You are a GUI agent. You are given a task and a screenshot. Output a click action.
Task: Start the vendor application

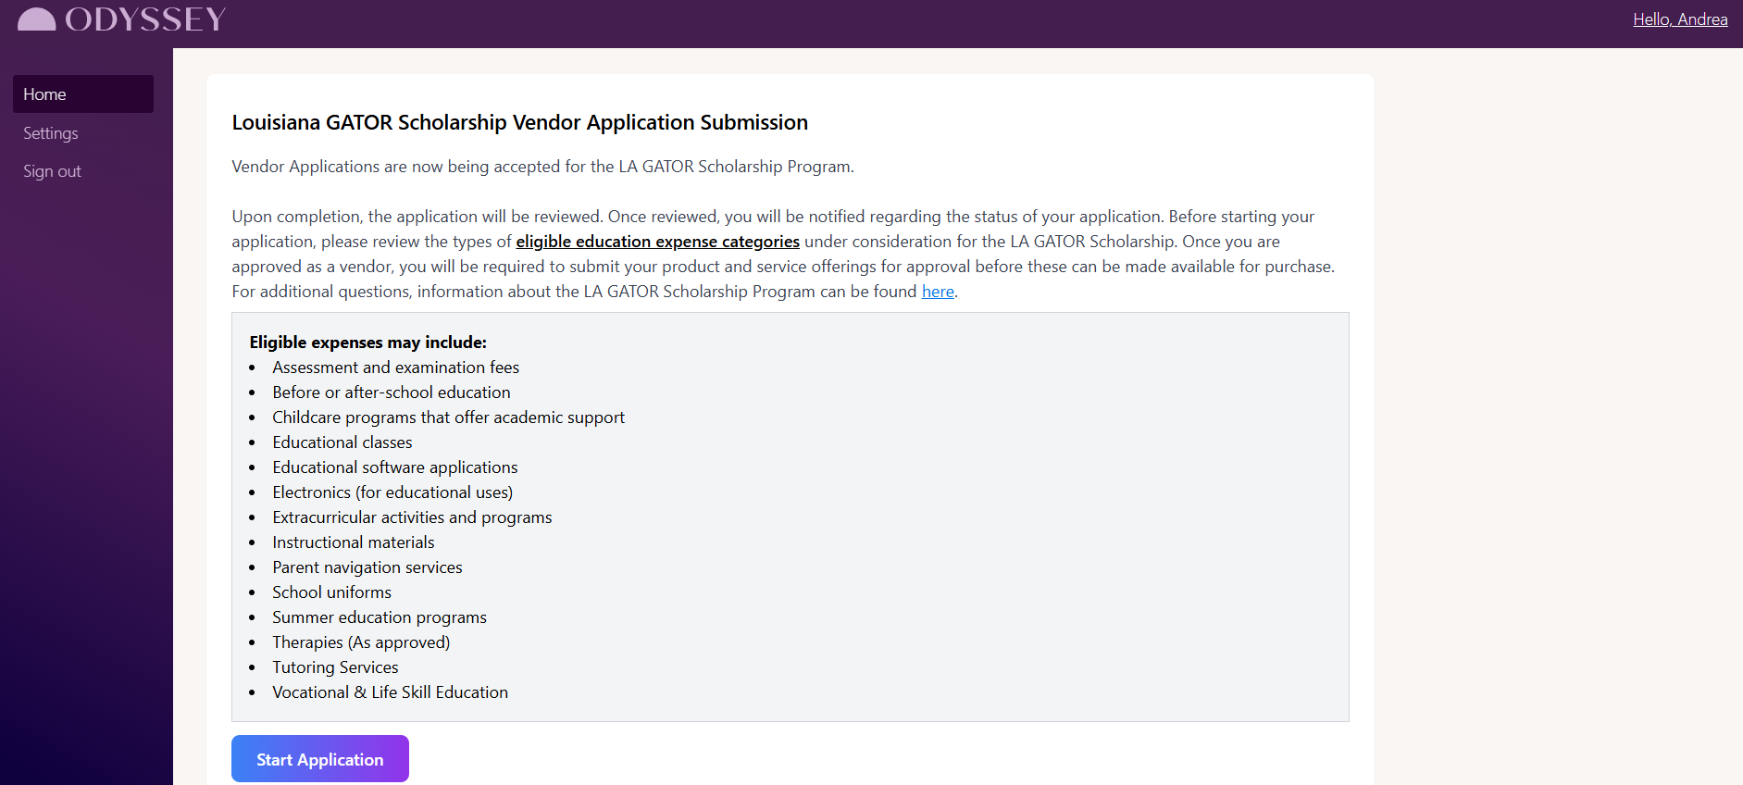click(x=320, y=759)
